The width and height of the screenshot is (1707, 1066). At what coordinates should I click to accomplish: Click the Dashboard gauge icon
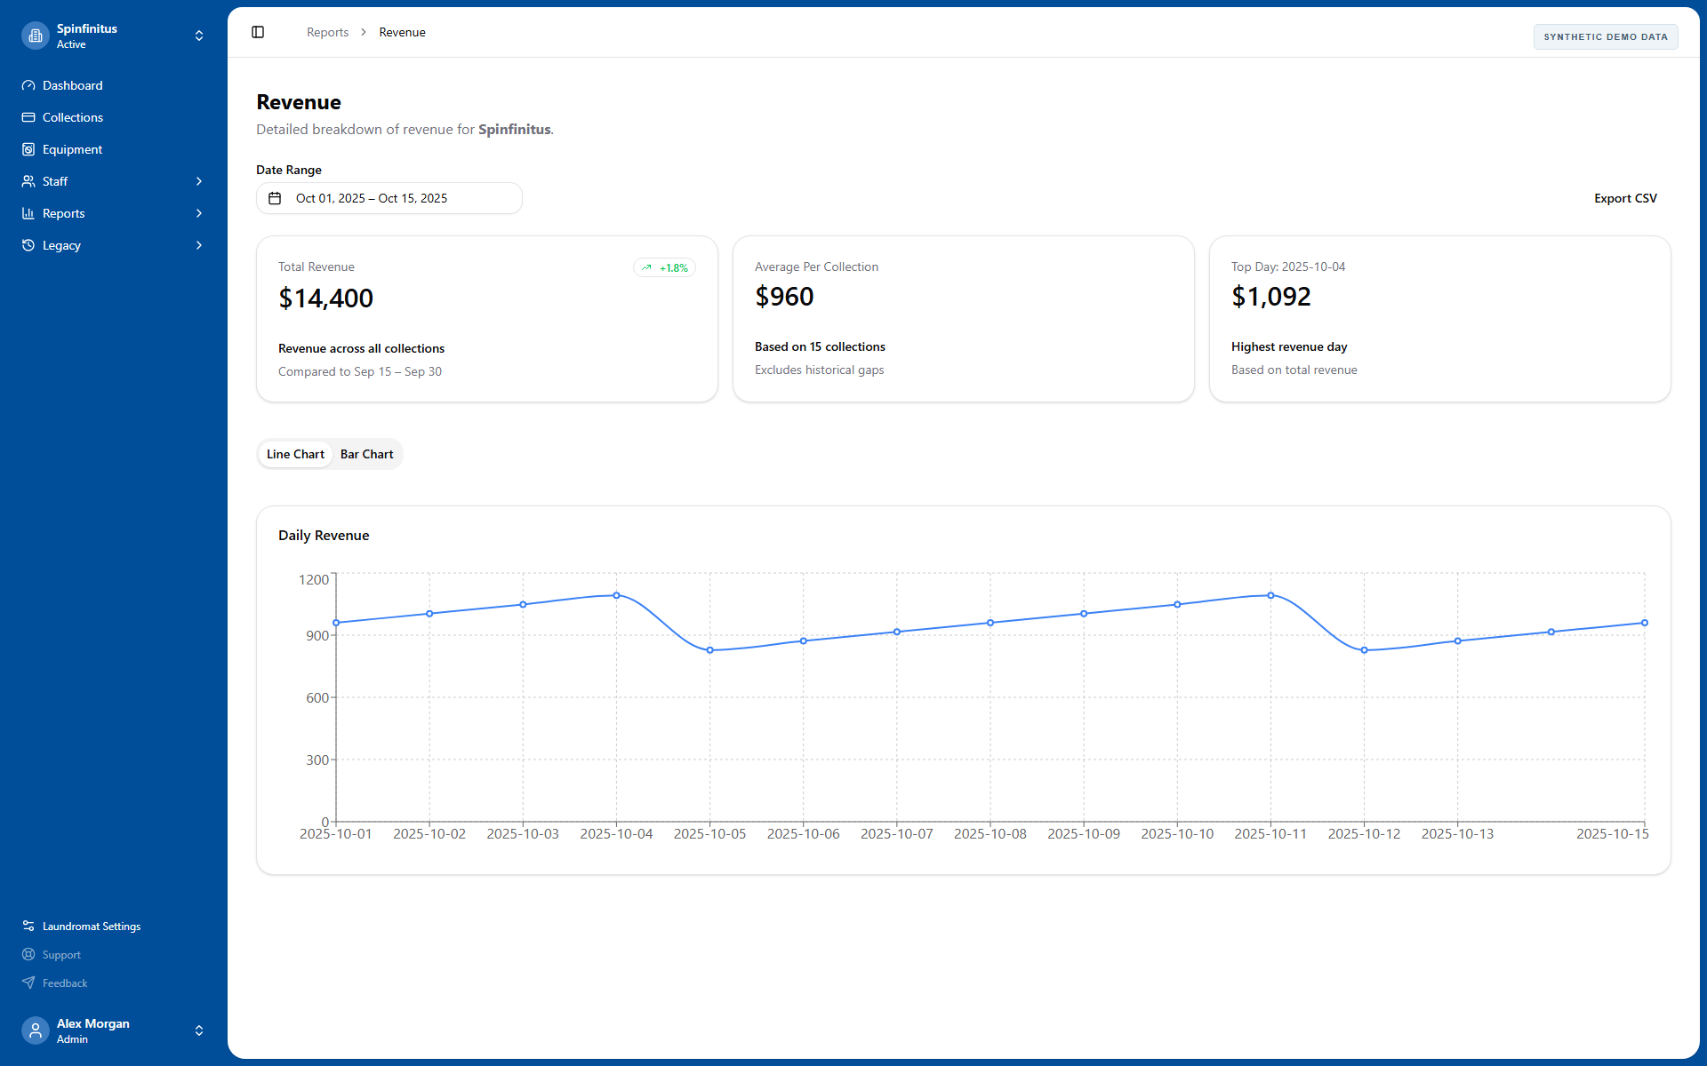28,85
